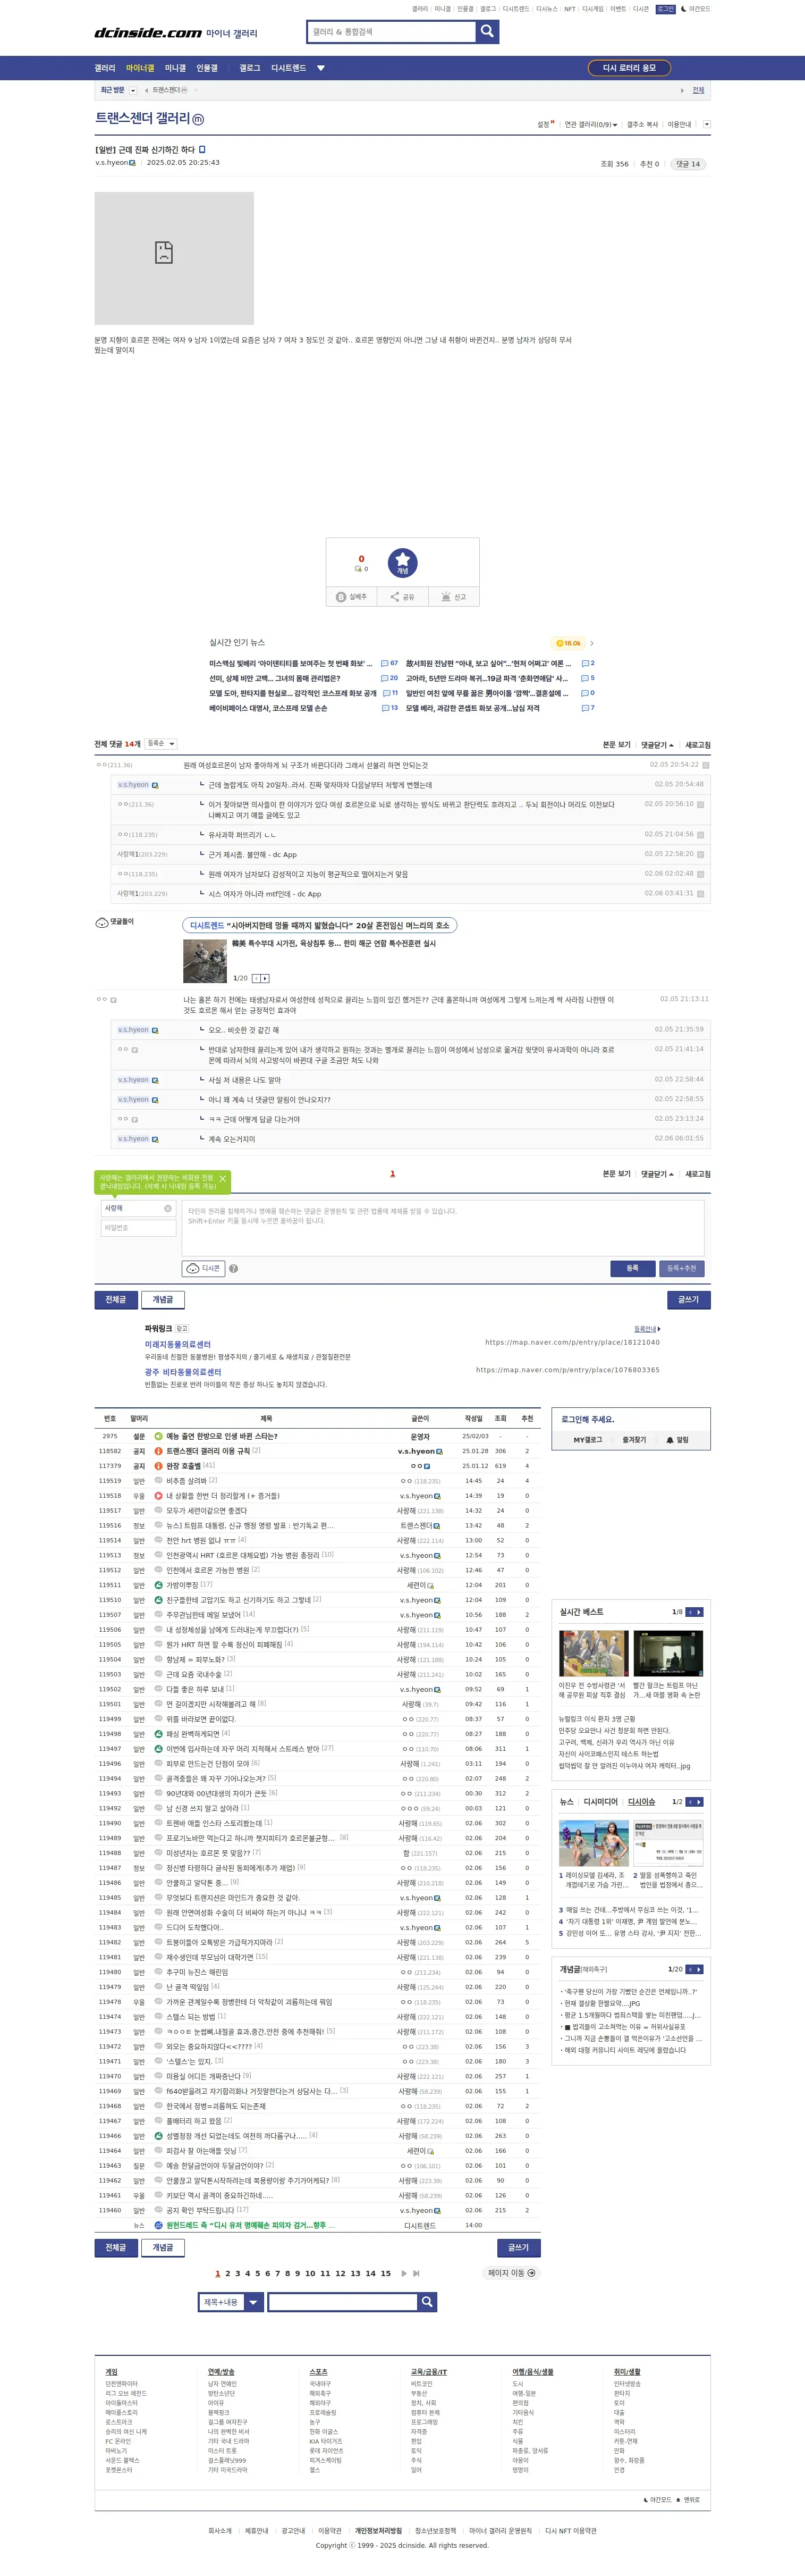Click the notice icon on '트랜스젠더 갤러리 이용 규칙' row
Viewport: 805px width, 2576px height.
158,1451
